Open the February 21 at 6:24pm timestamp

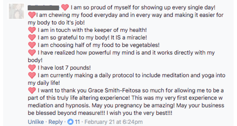113,122
